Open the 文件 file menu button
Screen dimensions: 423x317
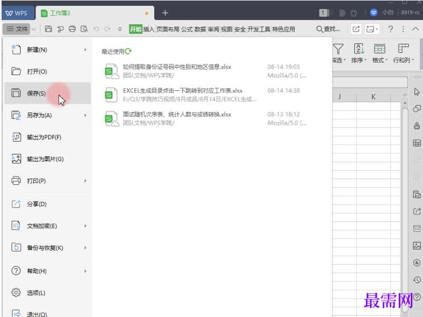[17, 29]
